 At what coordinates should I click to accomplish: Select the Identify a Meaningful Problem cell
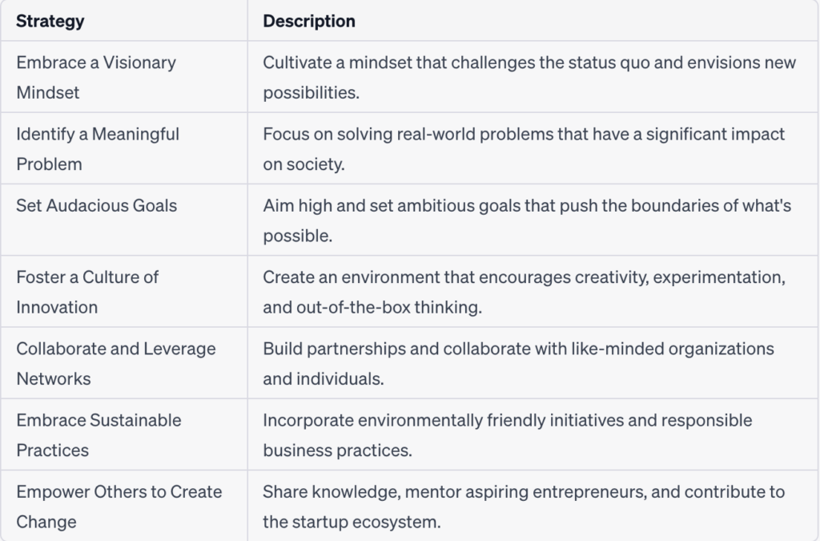point(124,148)
